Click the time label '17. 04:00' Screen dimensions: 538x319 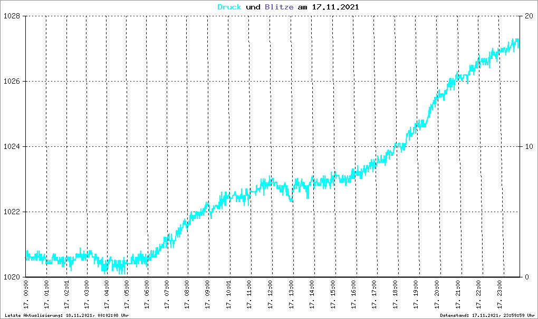pyautogui.click(x=107, y=294)
